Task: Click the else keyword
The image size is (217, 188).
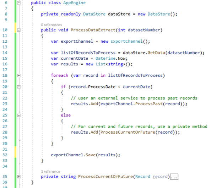Action: 66,115
